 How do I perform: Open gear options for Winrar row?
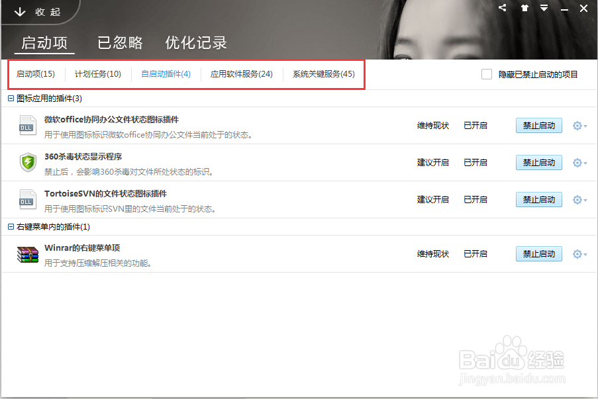coord(579,254)
